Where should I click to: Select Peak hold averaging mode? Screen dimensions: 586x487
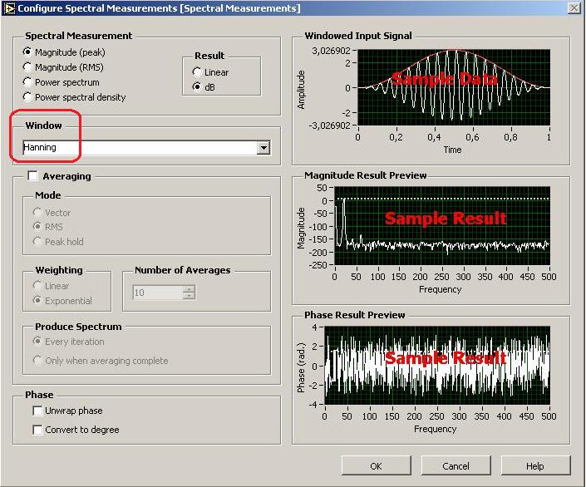pyautogui.click(x=58, y=242)
